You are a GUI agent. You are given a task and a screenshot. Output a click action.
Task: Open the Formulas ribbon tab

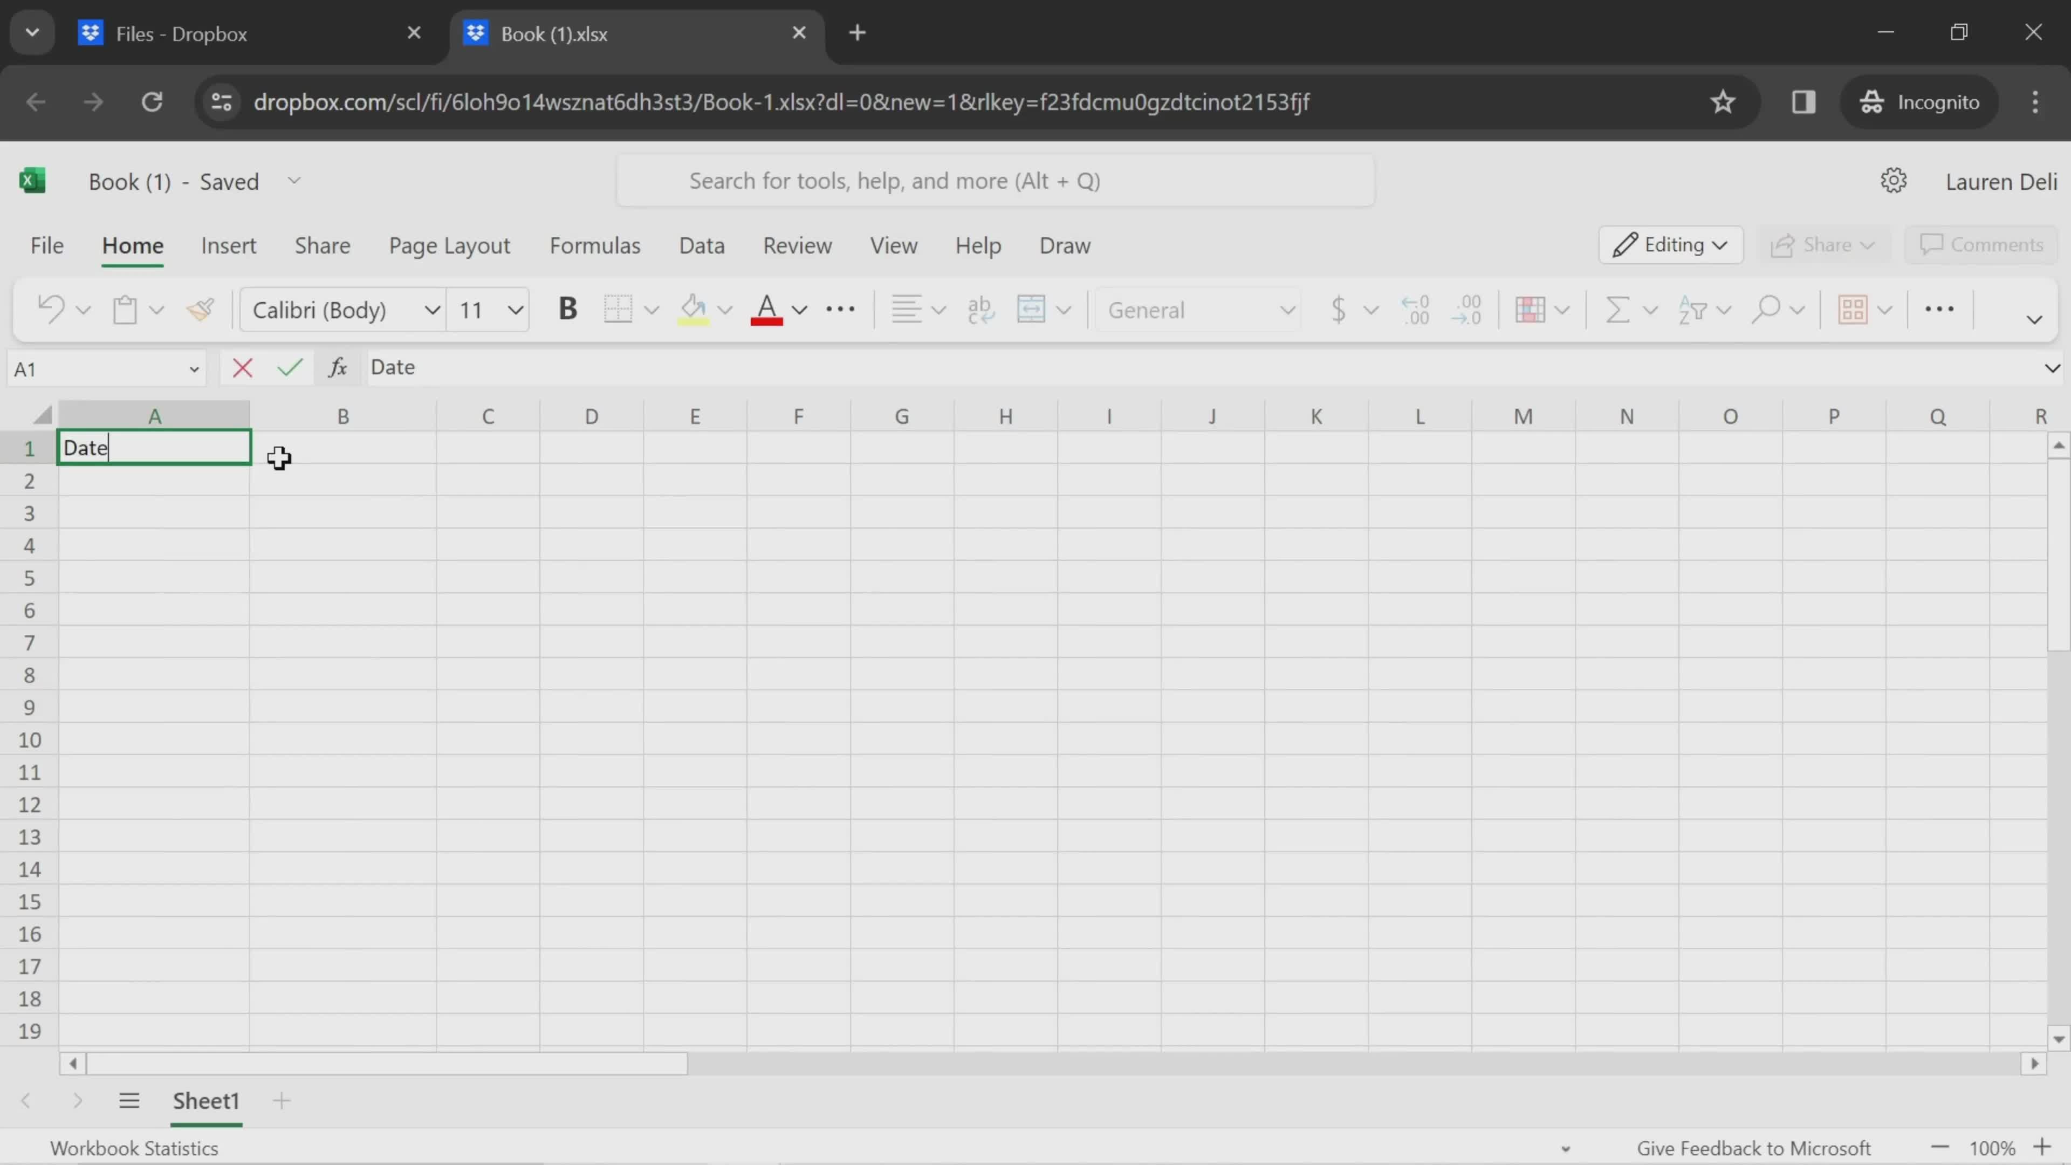tap(594, 245)
